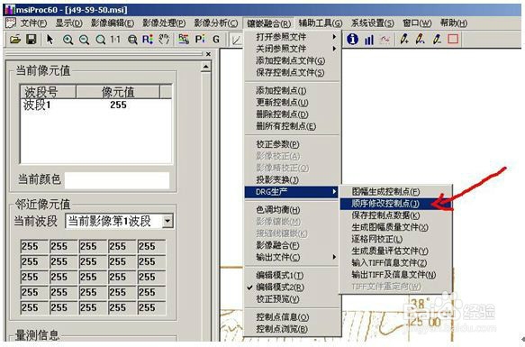The image size is (525, 347).
Task: Click the G toolbar icon
Action: pyautogui.click(x=216, y=40)
